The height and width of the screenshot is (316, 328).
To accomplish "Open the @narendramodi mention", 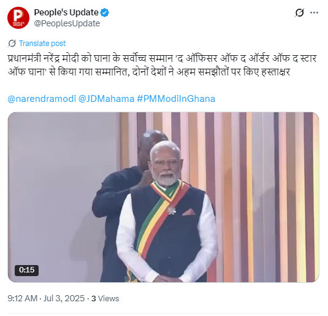I will click(x=42, y=99).
